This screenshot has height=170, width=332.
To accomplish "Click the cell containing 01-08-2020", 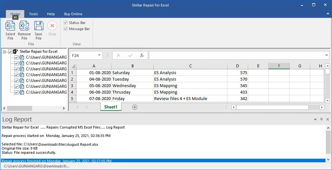I will (x=94, y=73).
